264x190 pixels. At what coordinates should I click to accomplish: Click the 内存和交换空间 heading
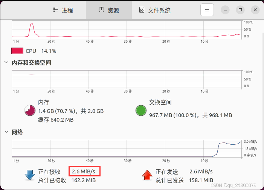click(x=31, y=63)
